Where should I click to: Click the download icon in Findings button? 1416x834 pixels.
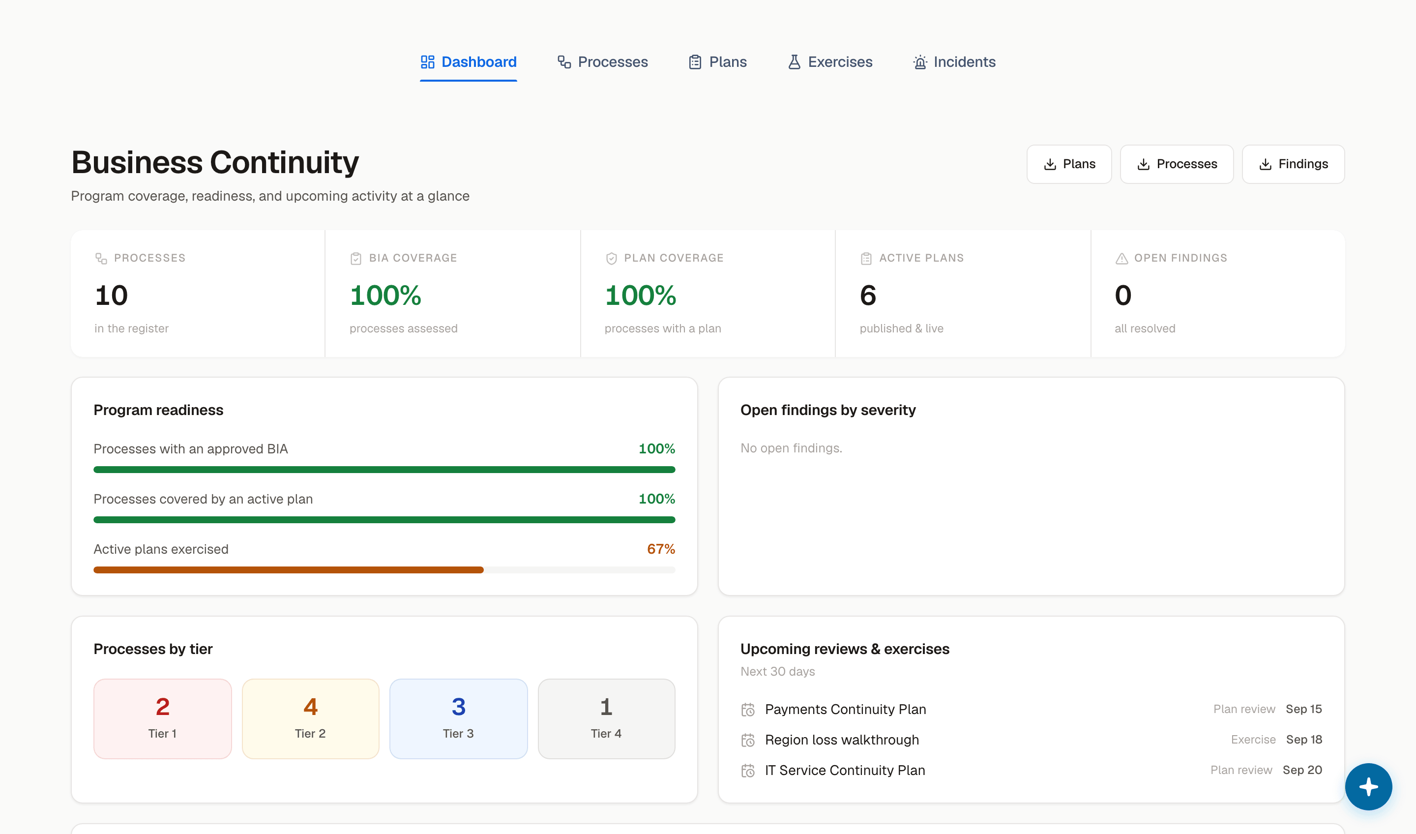tap(1266, 164)
